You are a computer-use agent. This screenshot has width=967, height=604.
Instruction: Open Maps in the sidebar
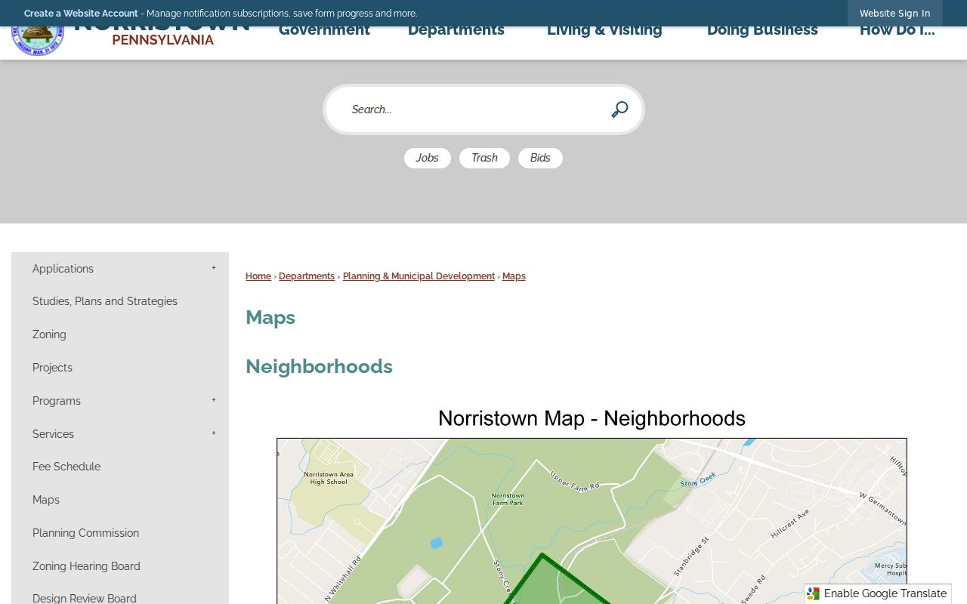tap(46, 500)
